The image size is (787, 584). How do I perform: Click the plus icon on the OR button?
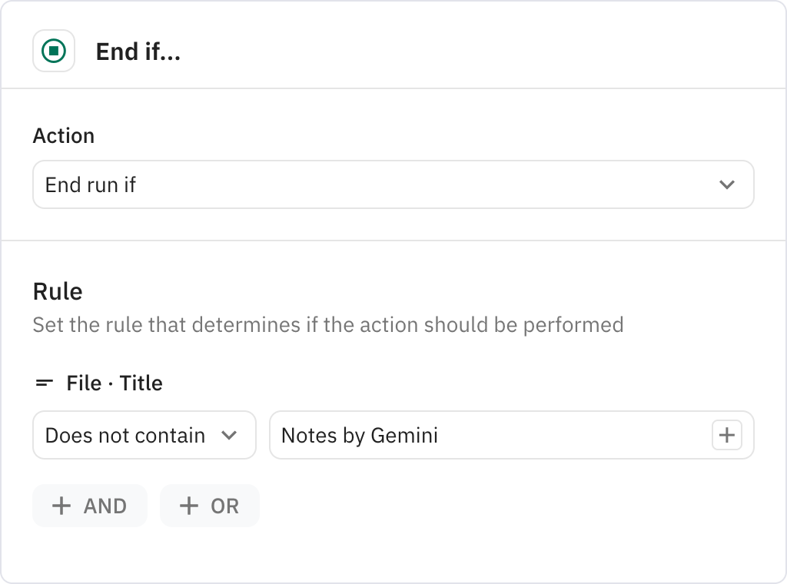(x=188, y=506)
